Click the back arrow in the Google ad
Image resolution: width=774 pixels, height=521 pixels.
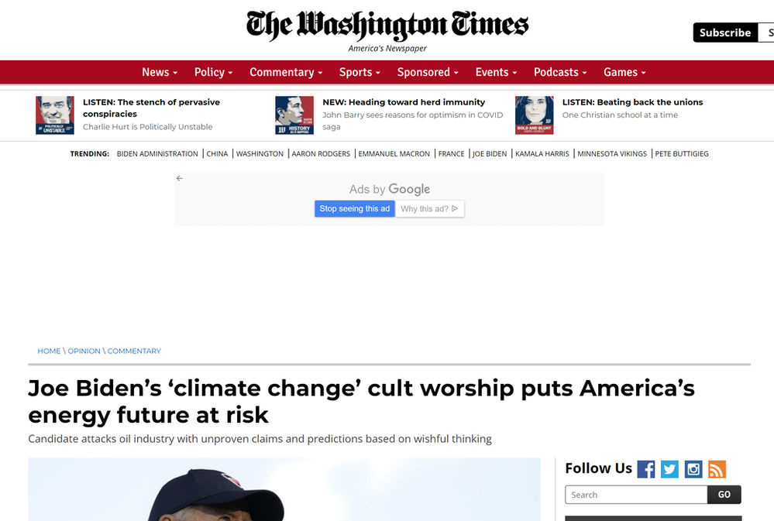pos(179,178)
